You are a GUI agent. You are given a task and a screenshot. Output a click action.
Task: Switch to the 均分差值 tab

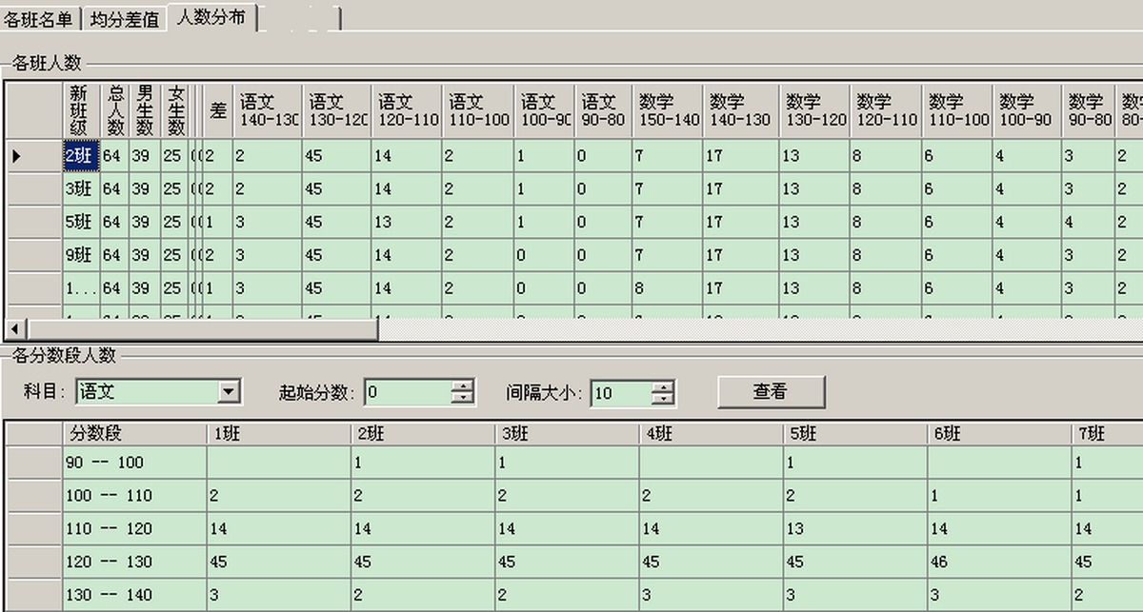tap(125, 18)
